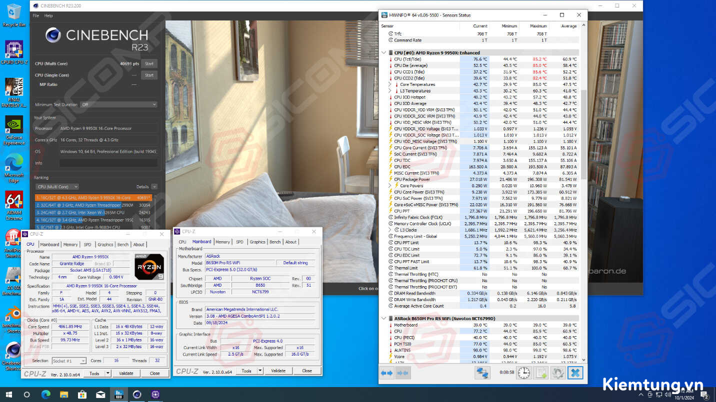
Task: Expand Core Temperatures in HWiNFO
Action: [x=390, y=84]
